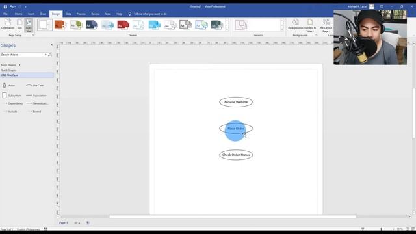Screen dimensions: 416x234
Task: Apply the red theme
Action: (x=123, y=25)
